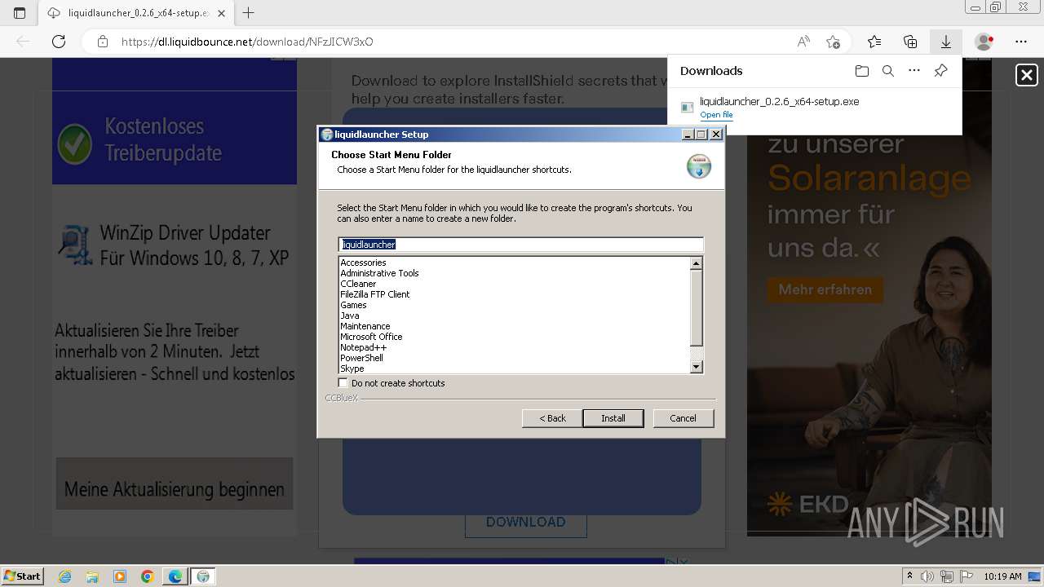Viewport: 1044px width, 587px height.
Task: Open the Windows Start menu
Action: click(x=22, y=576)
